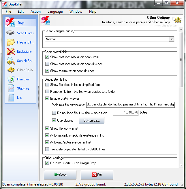Click the DupKiller title bar application icon
This screenshot has height=189, width=186.
[x=5, y=4]
